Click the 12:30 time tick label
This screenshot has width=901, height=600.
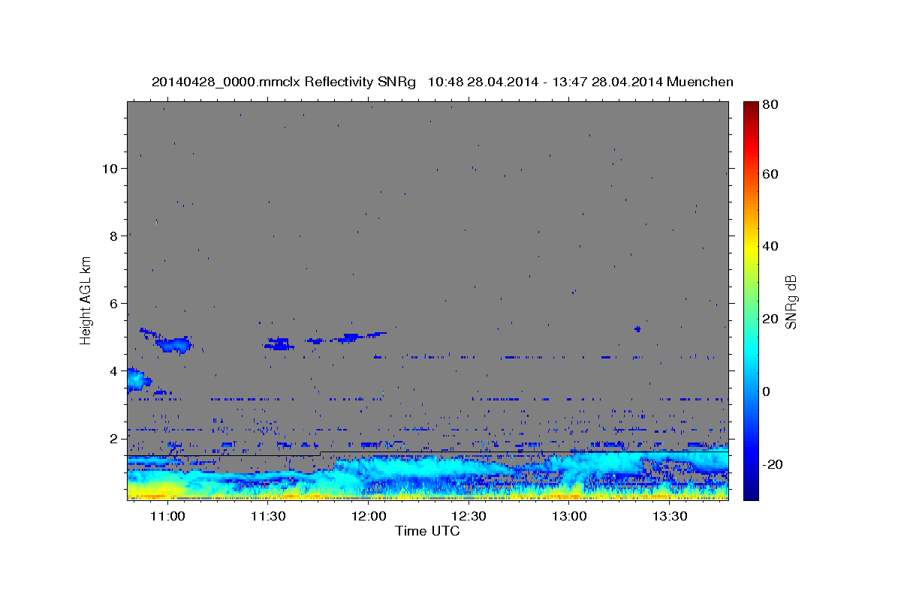[x=469, y=517]
